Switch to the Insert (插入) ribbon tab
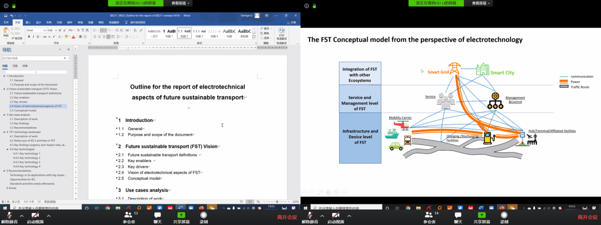This screenshot has height=225, width=601. (28, 22)
